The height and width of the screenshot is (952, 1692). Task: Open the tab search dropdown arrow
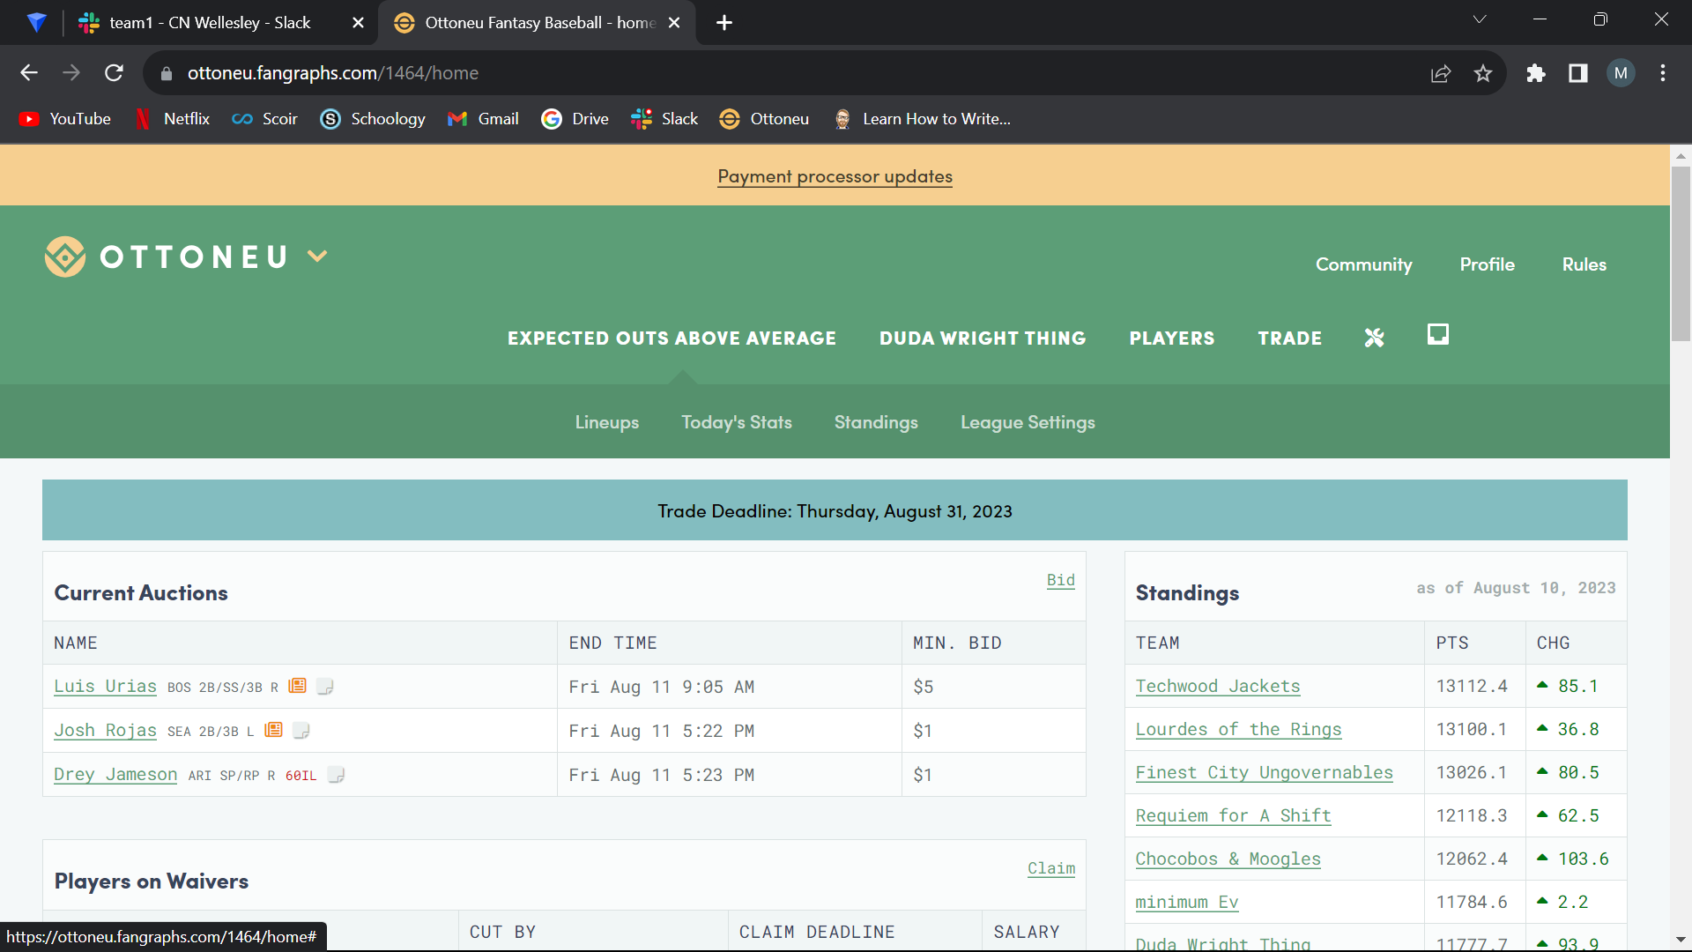point(1480,19)
